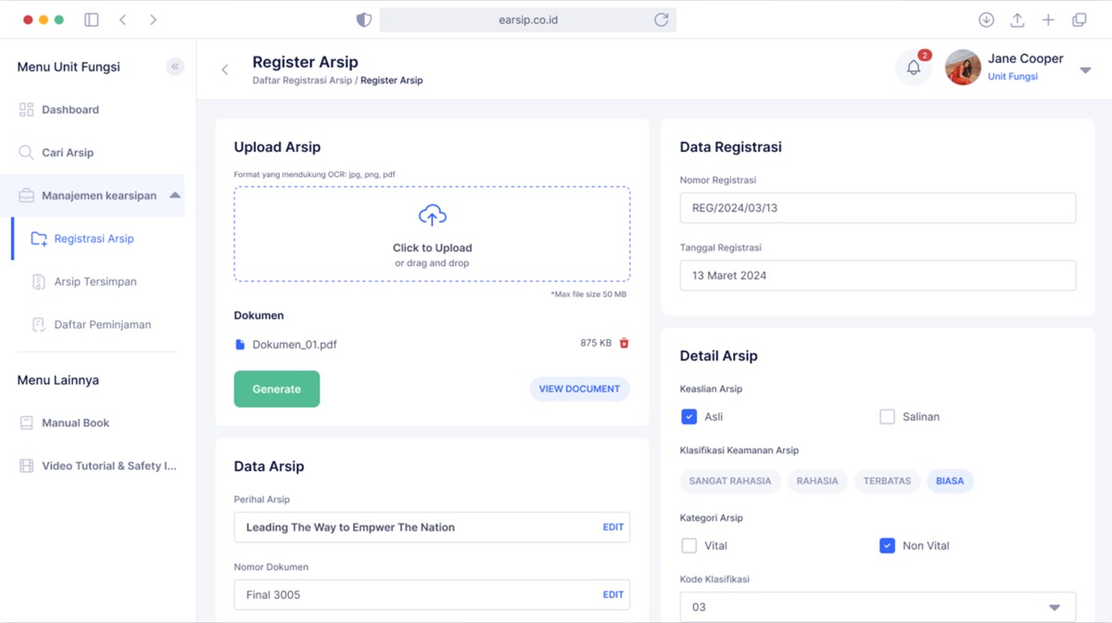Click Jane Cooper profile avatar
This screenshot has height=623, width=1112.
(x=963, y=68)
